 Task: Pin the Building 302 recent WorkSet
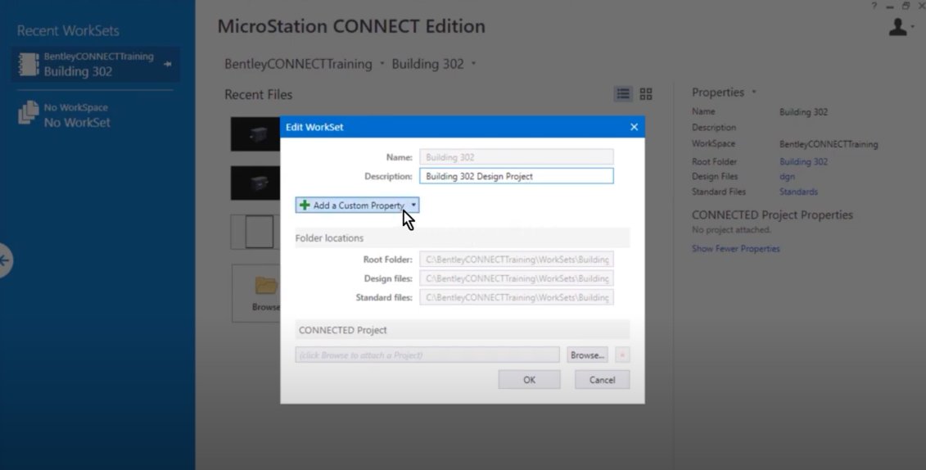(168, 64)
